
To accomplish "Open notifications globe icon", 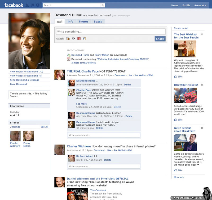I will point(38,5).
